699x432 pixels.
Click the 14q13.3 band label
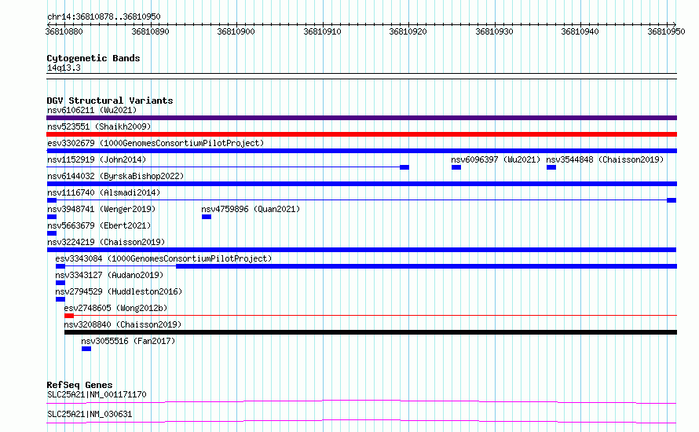click(x=64, y=68)
